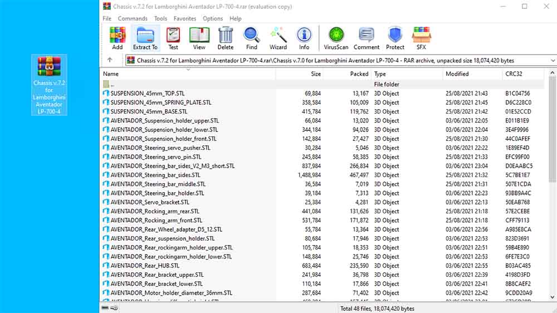The width and height of the screenshot is (557, 313).
Task: Click the AVENTADOR_Rocking_arm_rear.STL file icon
Action: pyautogui.click(x=106, y=211)
